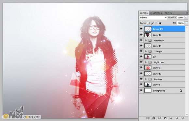Click the layers list scroll up arrow
Viewport: 189px width, 121px height.
187,28
